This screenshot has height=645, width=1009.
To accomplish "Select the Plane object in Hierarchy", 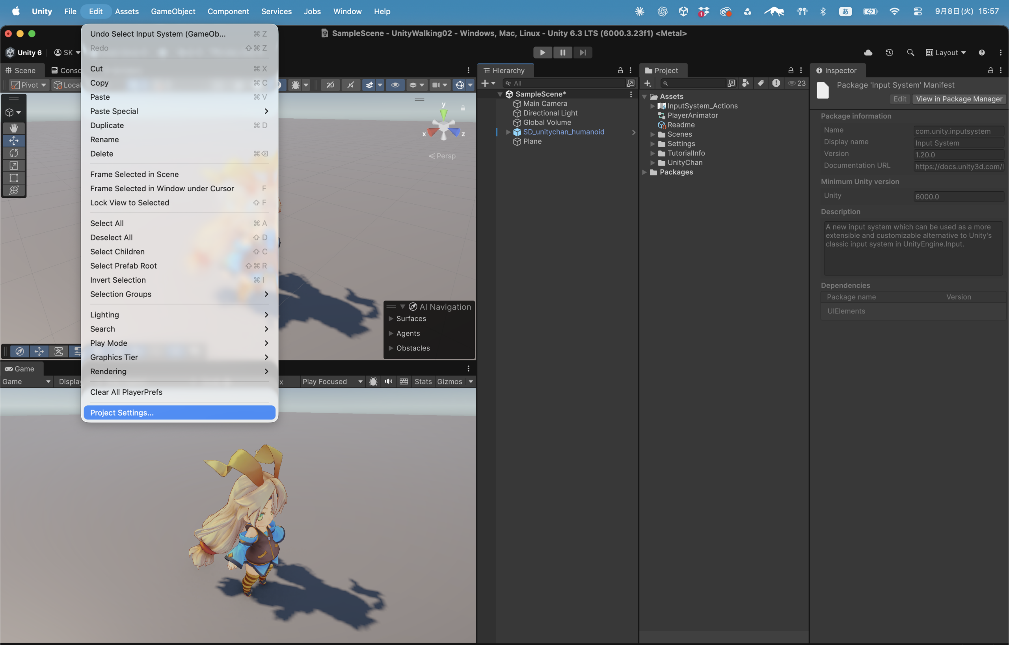I will coord(532,142).
